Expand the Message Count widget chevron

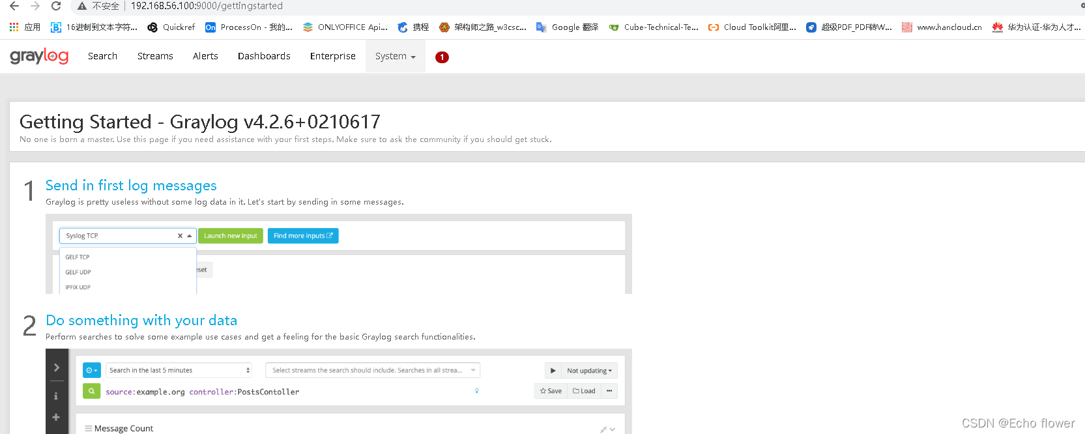click(613, 429)
